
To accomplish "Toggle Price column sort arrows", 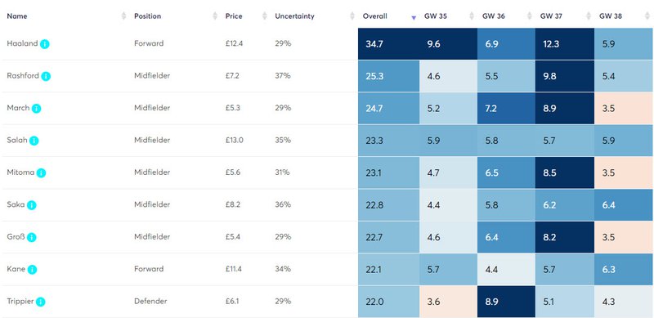I will point(264,16).
